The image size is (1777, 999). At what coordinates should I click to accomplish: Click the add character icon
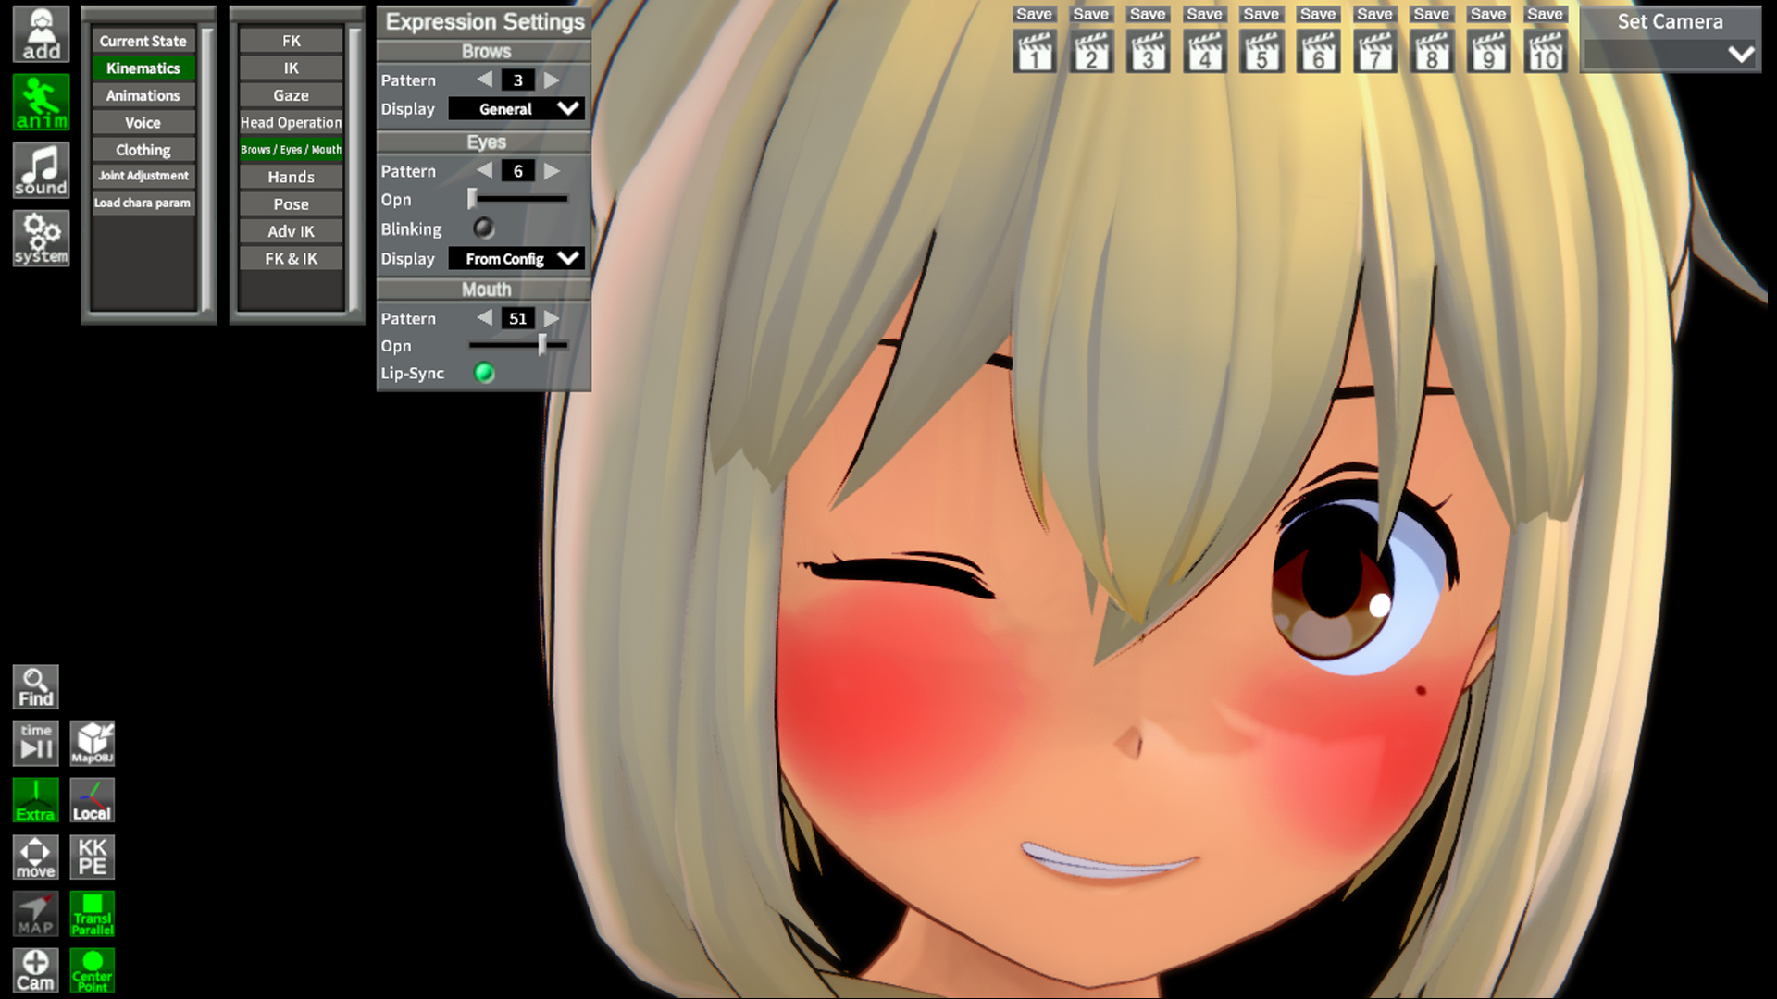tap(41, 34)
